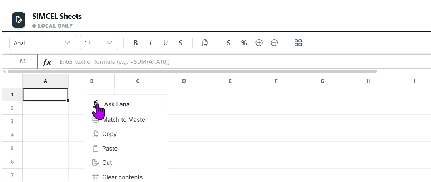431x182 pixels.
Task: Toggle bold formatting
Action: coord(135,43)
